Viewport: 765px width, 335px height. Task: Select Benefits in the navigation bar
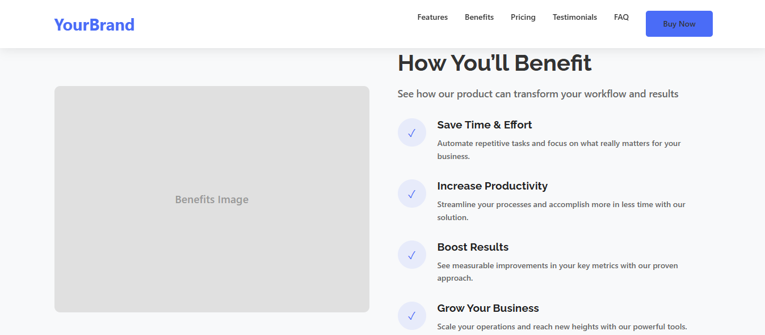click(478, 17)
